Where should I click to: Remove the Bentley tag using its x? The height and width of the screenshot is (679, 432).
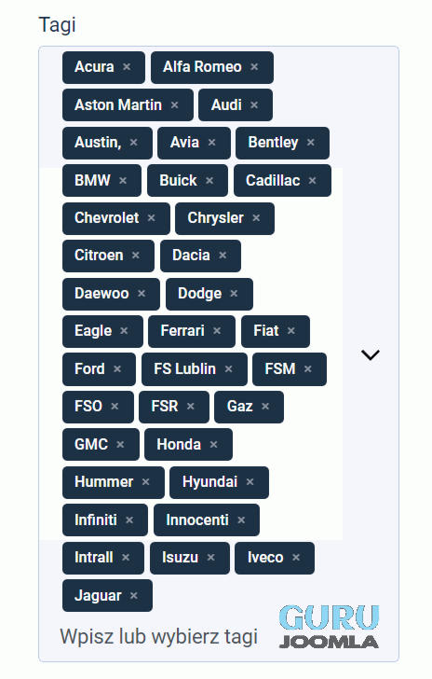coord(310,142)
